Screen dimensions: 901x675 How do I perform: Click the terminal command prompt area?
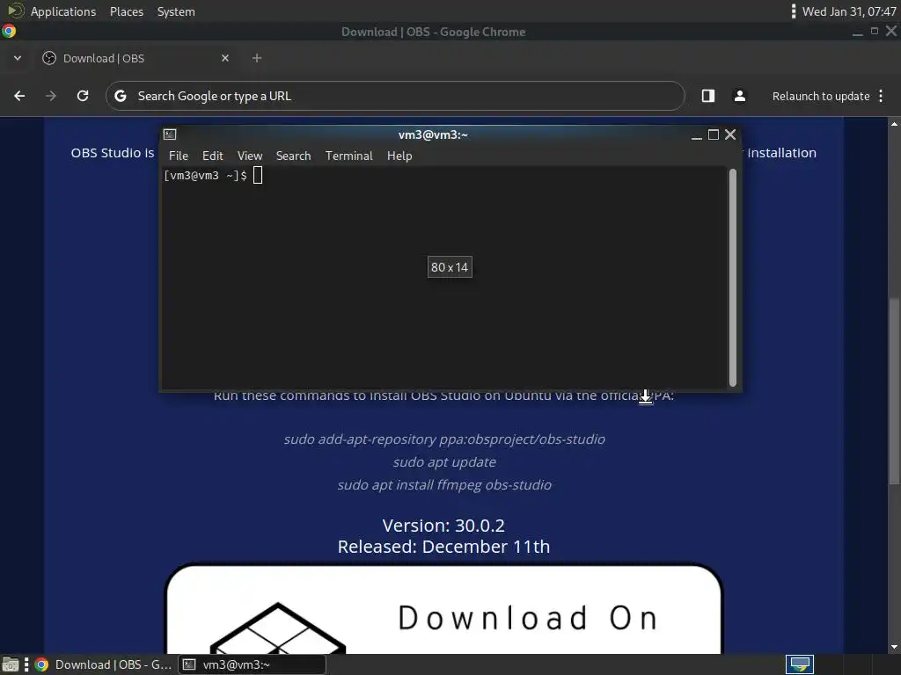click(443, 278)
